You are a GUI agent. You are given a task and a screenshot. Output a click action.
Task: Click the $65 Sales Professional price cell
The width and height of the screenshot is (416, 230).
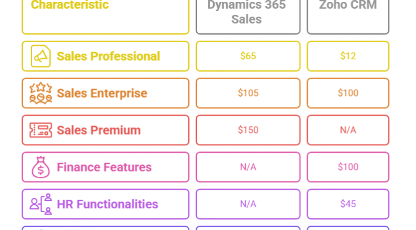[248, 56]
